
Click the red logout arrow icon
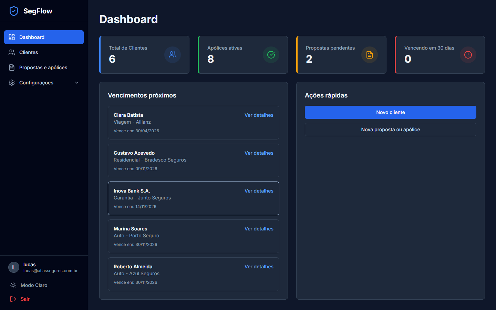13,299
